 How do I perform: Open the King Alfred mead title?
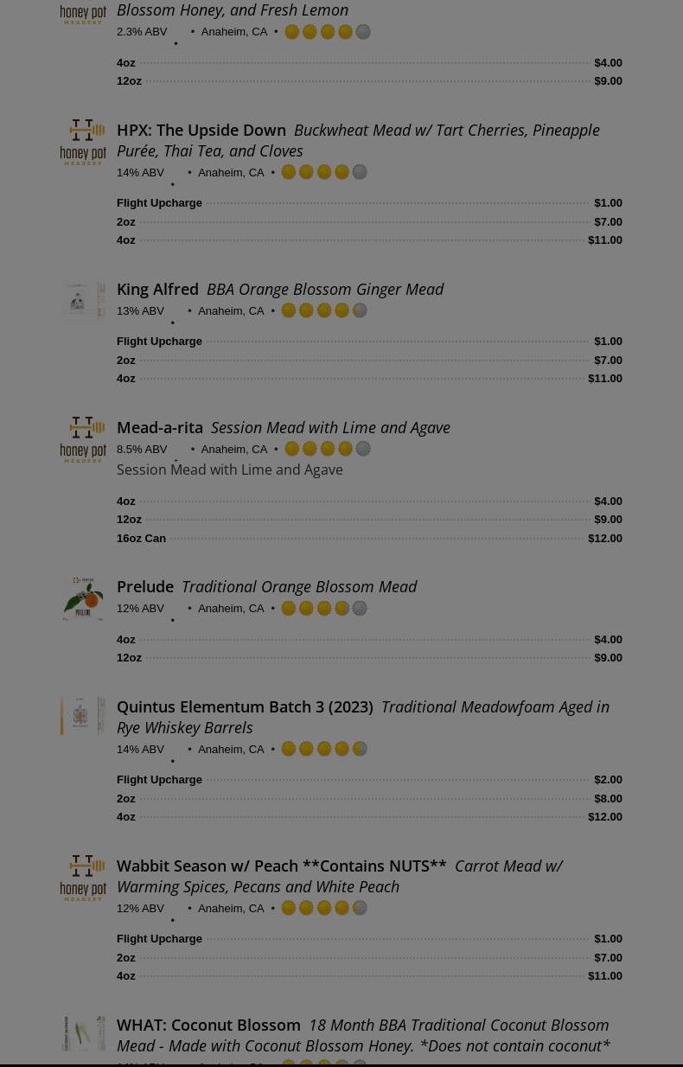point(157,289)
